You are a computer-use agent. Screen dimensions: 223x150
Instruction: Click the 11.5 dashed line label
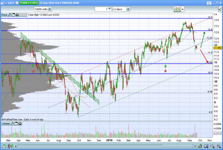(210, 53)
